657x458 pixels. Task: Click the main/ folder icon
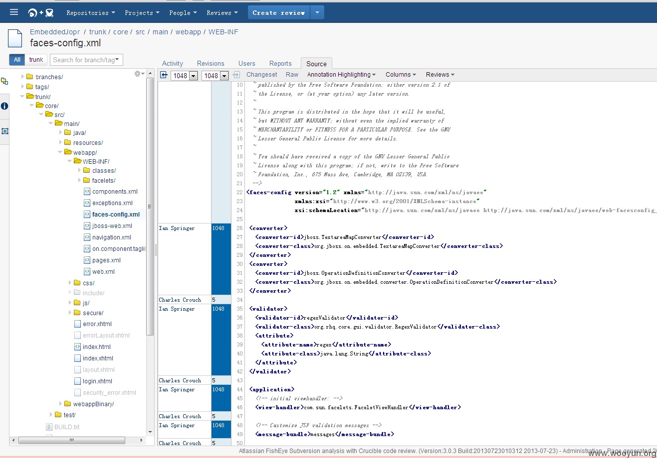(59, 123)
